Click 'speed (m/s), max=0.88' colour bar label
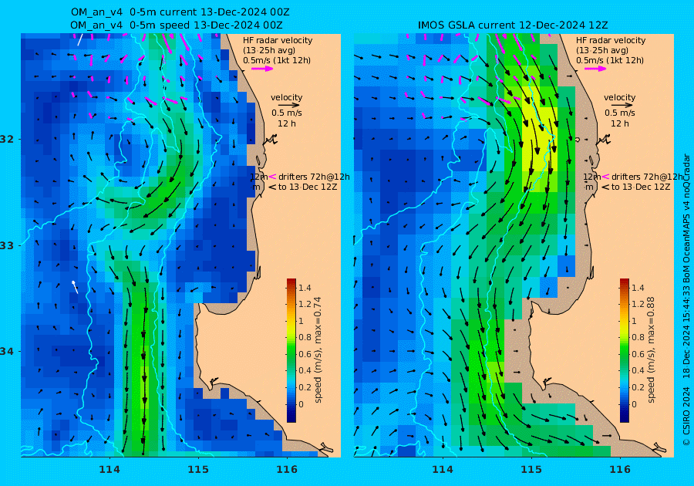This screenshot has height=486, width=694. pyautogui.click(x=651, y=349)
